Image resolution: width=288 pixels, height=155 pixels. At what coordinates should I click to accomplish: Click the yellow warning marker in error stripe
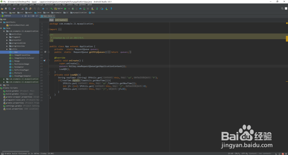click(287, 39)
